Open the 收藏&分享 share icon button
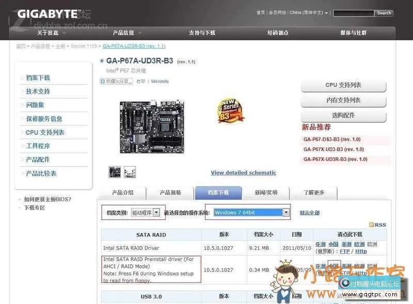Image resolution: width=413 pixels, height=304 pixels. pyautogui.click(x=116, y=81)
